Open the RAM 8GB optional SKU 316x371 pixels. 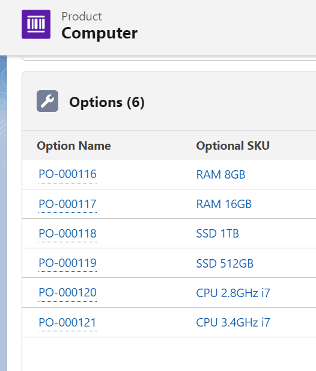pos(220,174)
